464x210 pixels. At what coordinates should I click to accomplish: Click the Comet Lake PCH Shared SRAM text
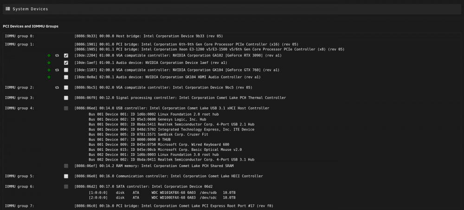pos(154,166)
